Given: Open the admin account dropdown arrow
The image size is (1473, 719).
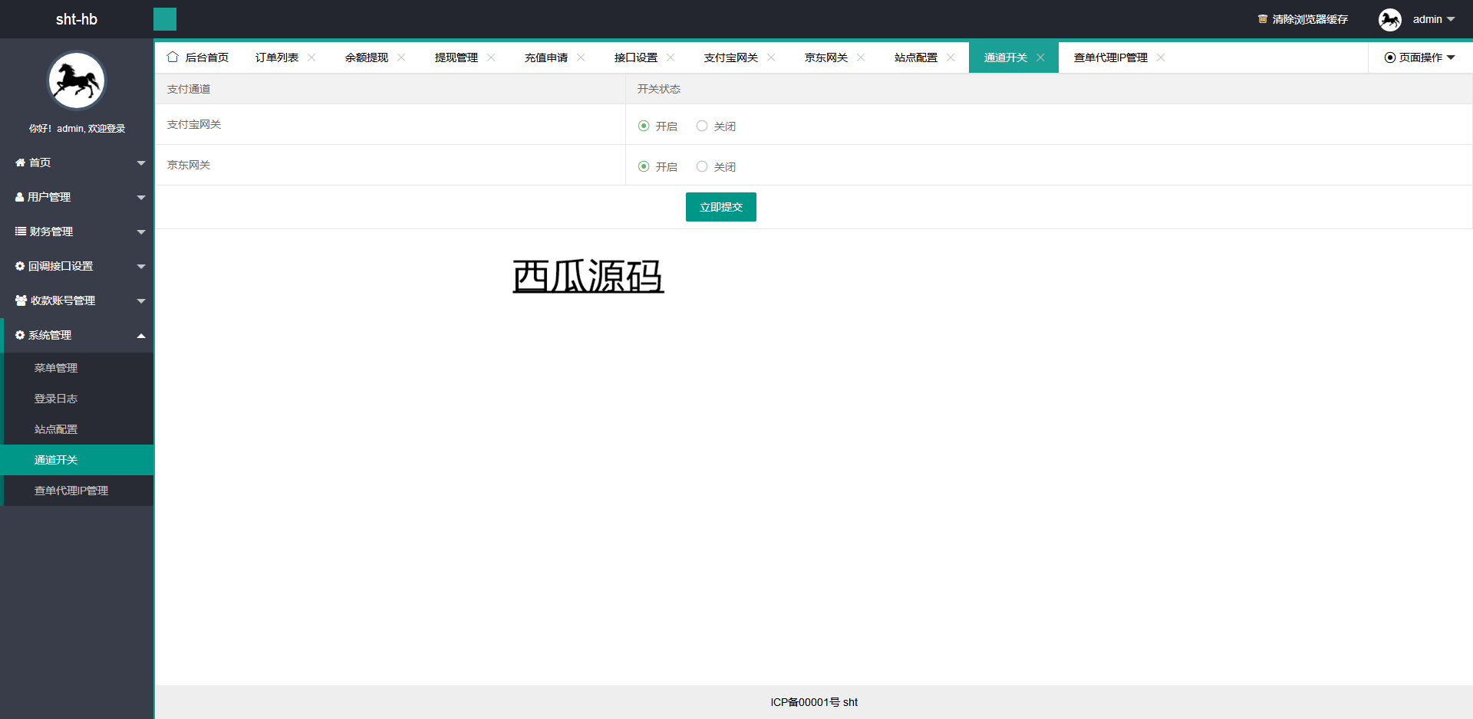Looking at the screenshot, I should pos(1451,19).
